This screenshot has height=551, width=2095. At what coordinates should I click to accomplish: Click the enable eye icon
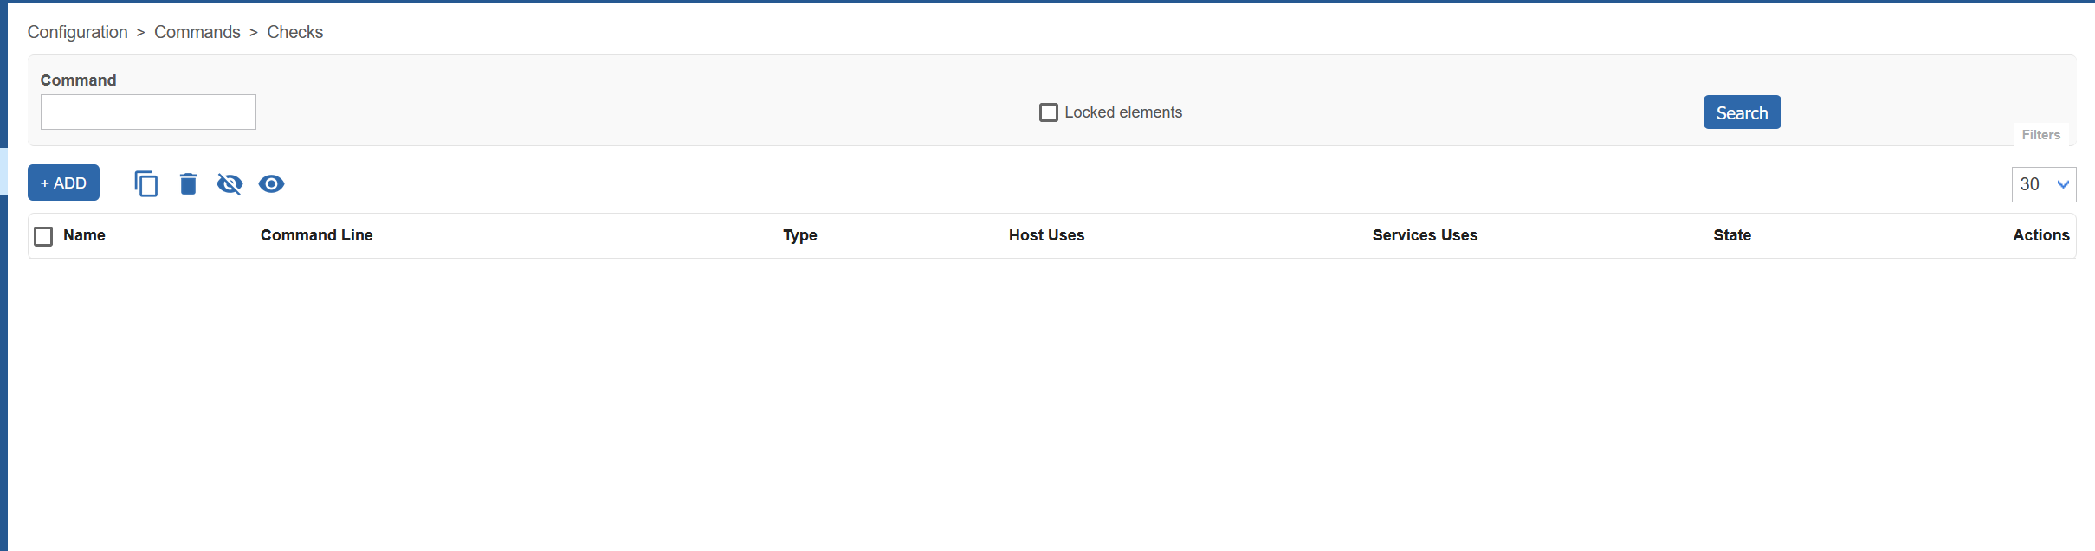[271, 183]
